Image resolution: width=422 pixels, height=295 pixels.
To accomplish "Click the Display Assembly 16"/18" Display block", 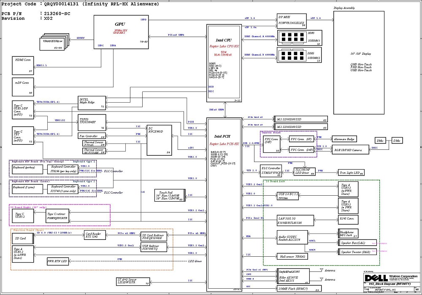I will click(359, 63).
